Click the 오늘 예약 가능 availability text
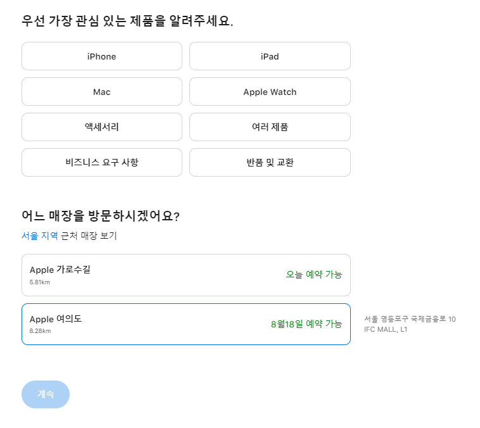This screenshot has width=480, height=428. [x=314, y=274]
